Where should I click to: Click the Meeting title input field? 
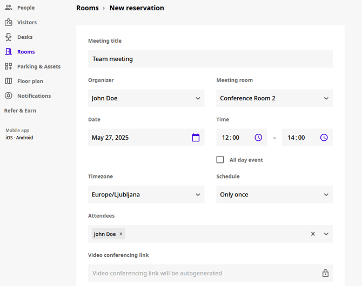[210, 59]
